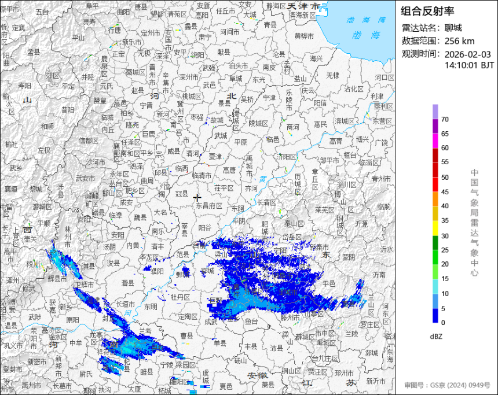Click the radar station name 聊城
The width and height of the screenshot is (498, 395).
(453, 28)
